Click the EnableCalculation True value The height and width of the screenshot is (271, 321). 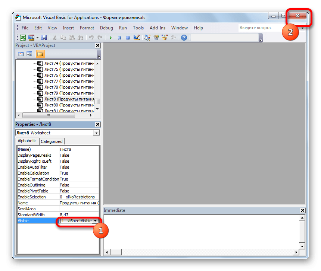pyautogui.click(x=79, y=173)
